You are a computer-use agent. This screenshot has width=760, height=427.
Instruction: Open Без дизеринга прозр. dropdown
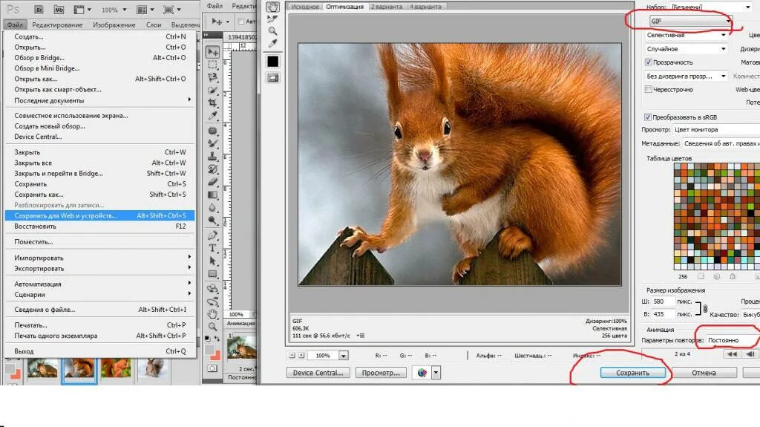685,76
